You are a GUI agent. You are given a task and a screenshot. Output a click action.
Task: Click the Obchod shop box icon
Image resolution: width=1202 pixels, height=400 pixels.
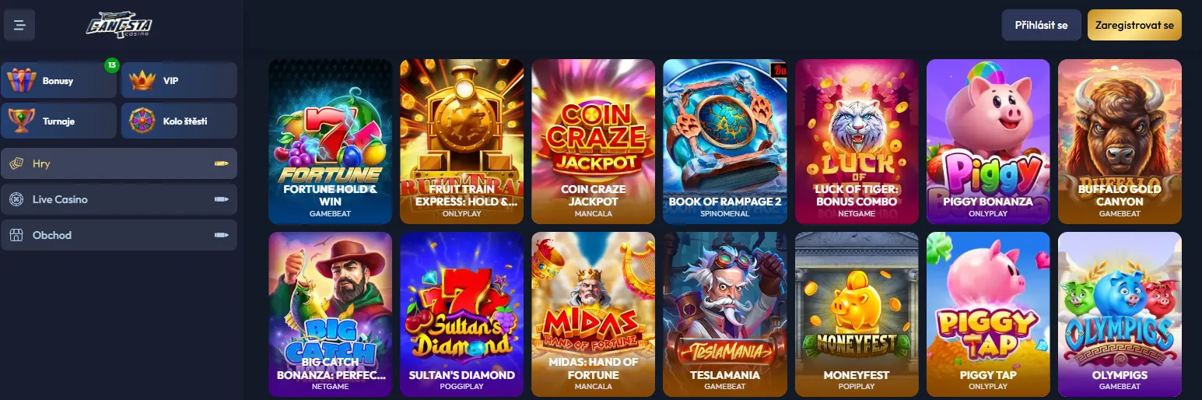(x=16, y=235)
